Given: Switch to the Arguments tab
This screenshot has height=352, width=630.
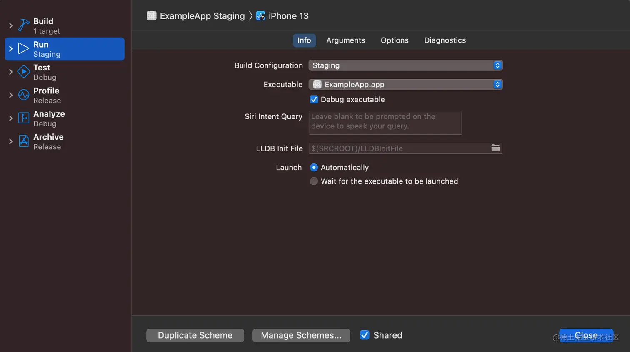Looking at the screenshot, I should point(345,40).
